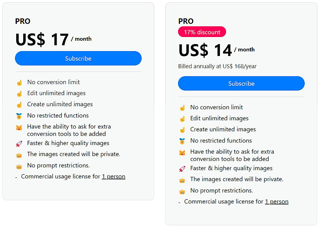Click the rocket icon on the annual plan card
The height and width of the screenshot is (227, 320).
coord(182,168)
